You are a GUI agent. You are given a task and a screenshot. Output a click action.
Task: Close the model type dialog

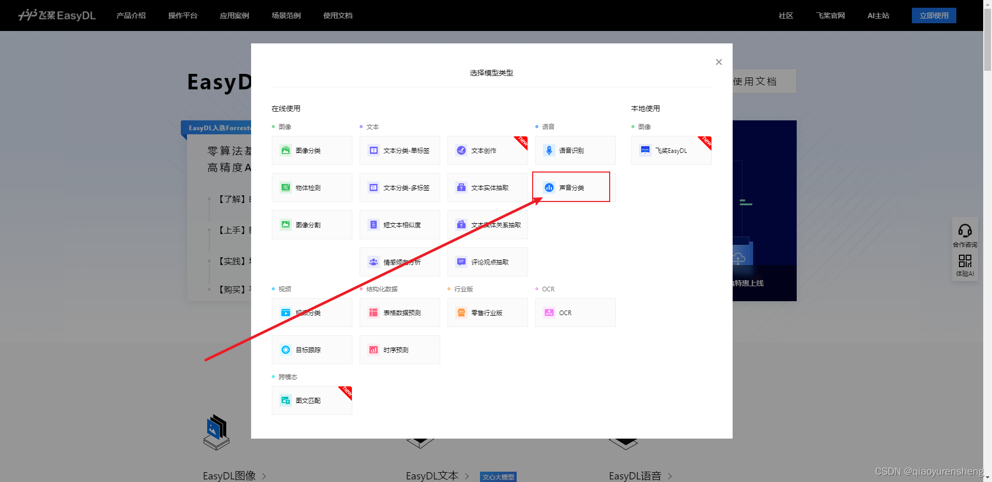pyautogui.click(x=719, y=62)
